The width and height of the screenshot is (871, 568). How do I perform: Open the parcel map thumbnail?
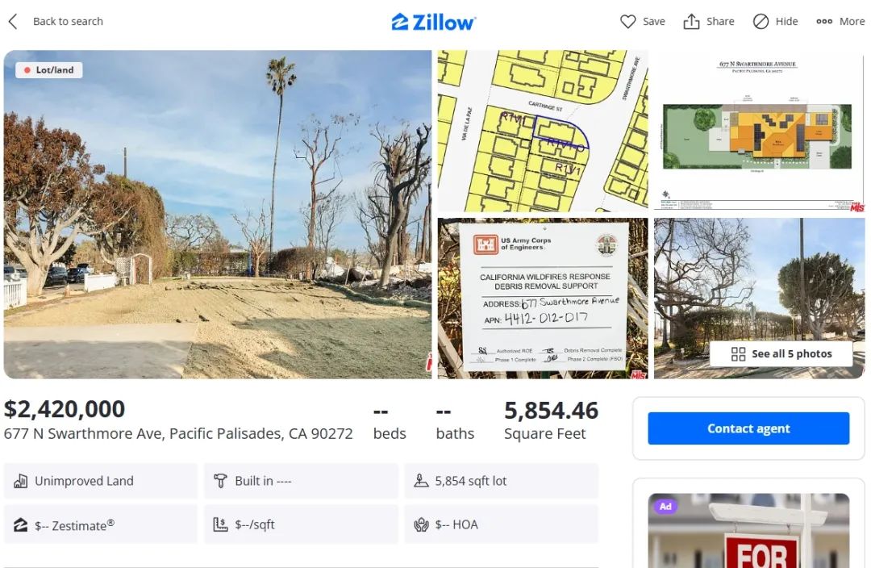click(543, 132)
